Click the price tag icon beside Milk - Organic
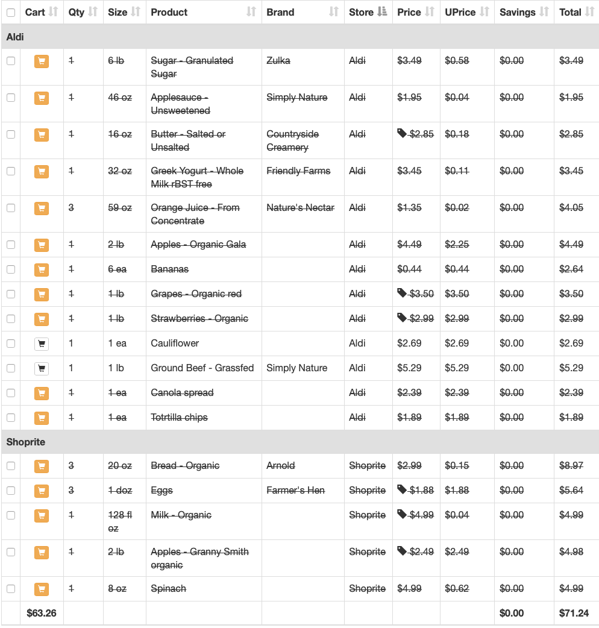This screenshot has width=599, height=628. coord(402,515)
